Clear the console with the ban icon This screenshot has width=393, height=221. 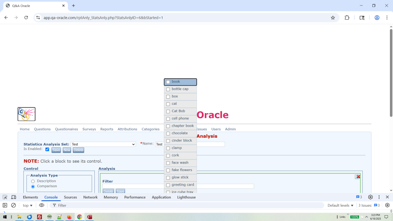pyautogui.click(x=13, y=205)
